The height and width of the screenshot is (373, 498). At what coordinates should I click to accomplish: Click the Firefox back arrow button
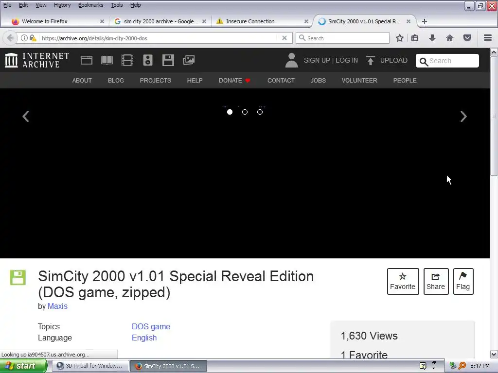point(10,38)
